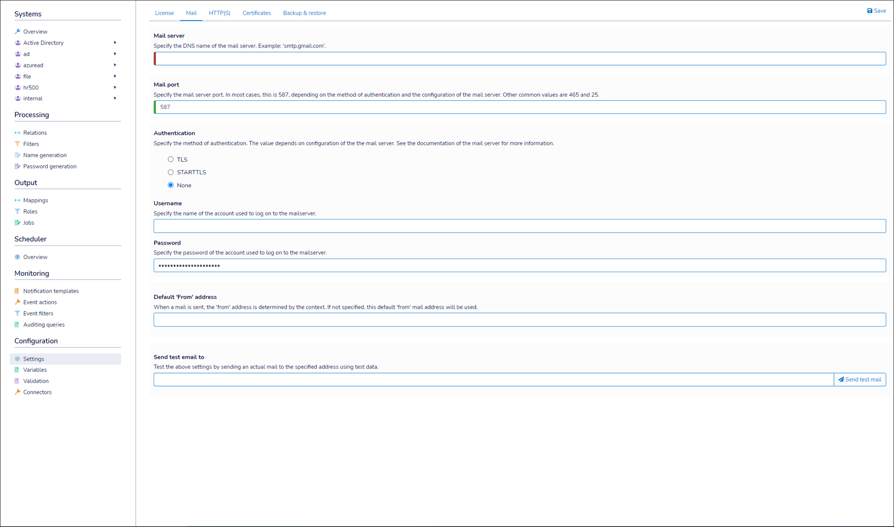Click the Event filters funnel icon
The width and height of the screenshot is (894, 527).
coord(18,314)
